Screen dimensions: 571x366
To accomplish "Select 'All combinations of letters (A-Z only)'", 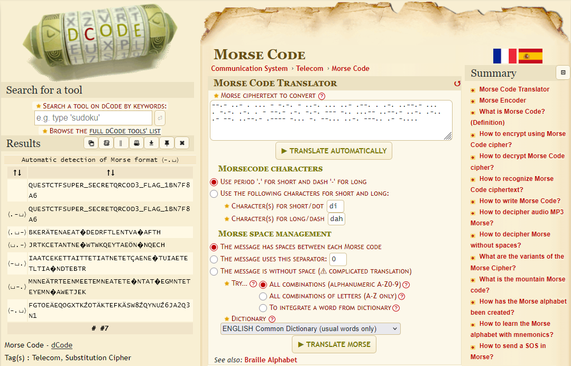I will 263,296.
